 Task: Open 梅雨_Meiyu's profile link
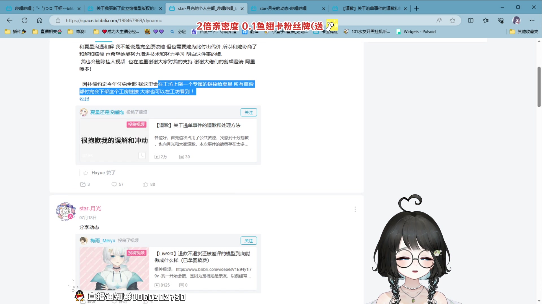tap(102, 240)
